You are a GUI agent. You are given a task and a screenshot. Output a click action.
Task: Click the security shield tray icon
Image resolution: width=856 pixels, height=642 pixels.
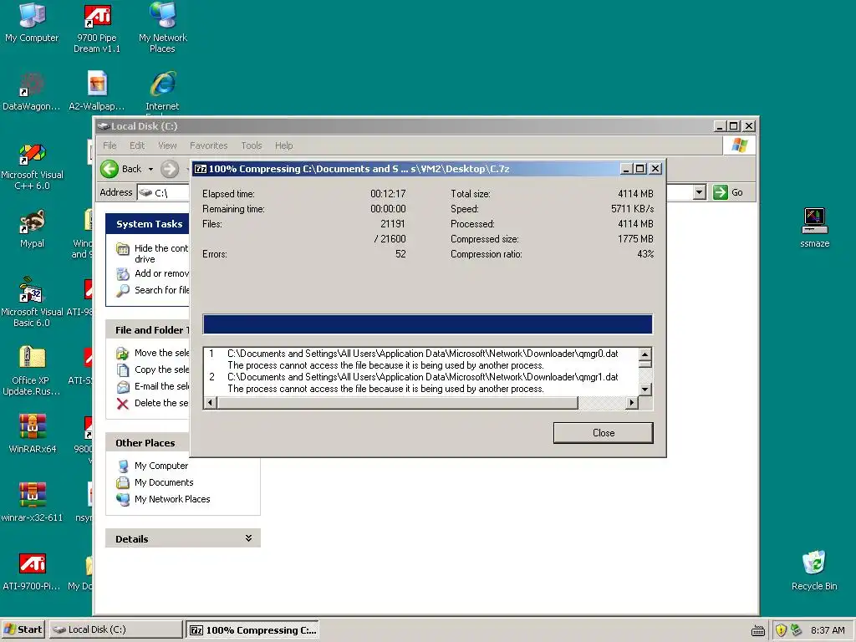(x=781, y=630)
